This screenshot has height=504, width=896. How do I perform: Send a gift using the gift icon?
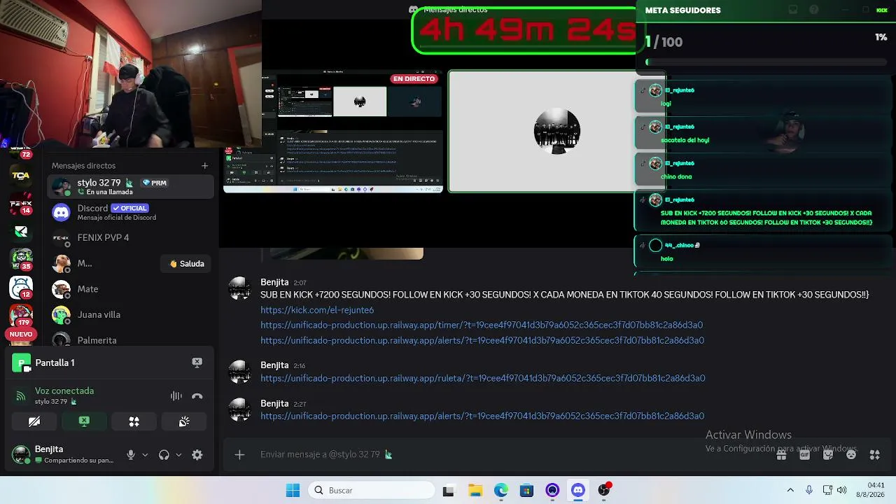tap(781, 455)
